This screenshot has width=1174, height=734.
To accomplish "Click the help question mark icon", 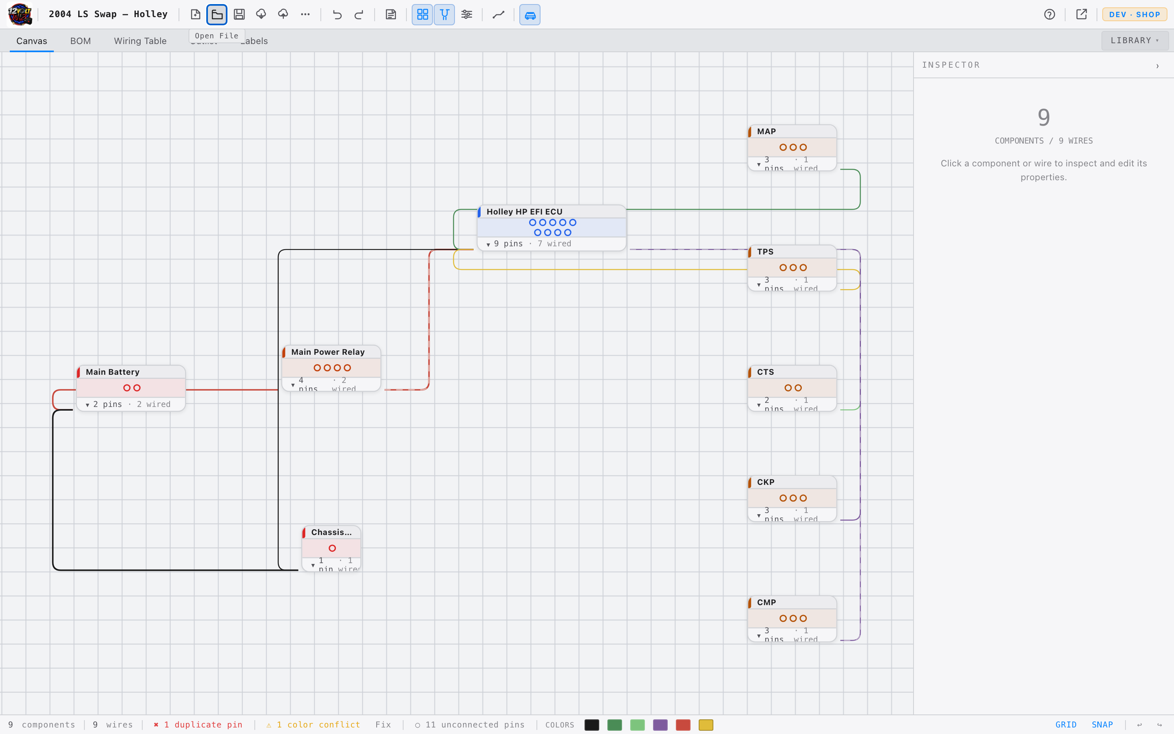I will tap(1049, 15).
